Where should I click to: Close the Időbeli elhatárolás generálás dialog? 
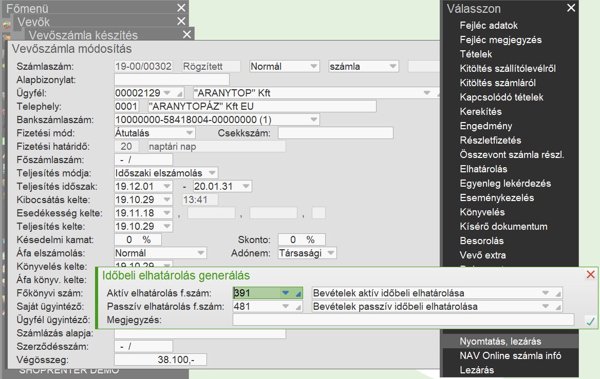(x=590, y=275)
